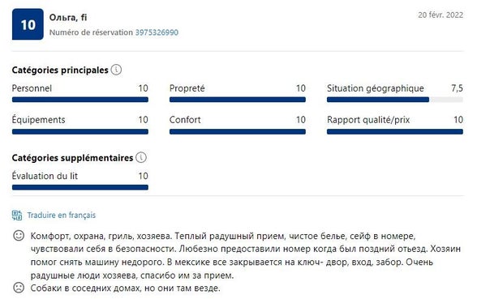The width and height of the screenshot is (477, 299).
Task: Click the Situation géographique rating bar
Action: (395, 100)
